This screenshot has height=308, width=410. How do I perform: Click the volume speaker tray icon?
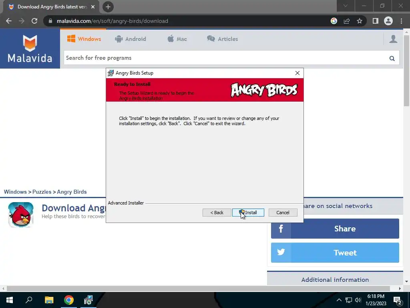(x=358, y=300)
